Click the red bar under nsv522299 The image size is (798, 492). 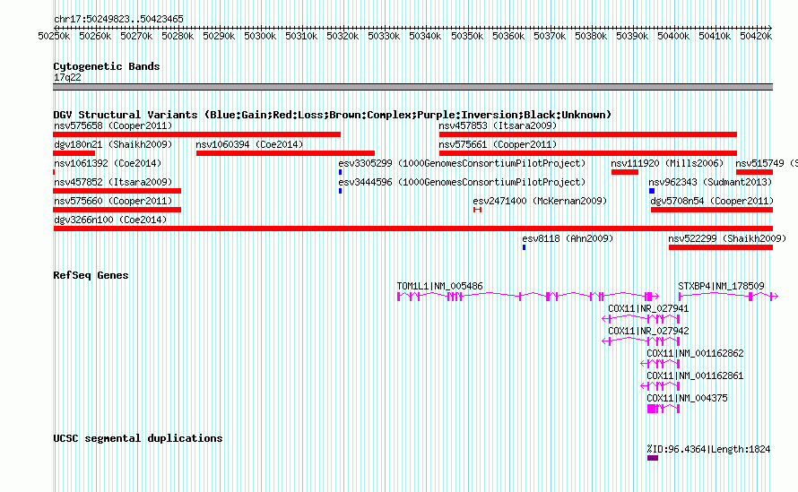tap(721, 247)
